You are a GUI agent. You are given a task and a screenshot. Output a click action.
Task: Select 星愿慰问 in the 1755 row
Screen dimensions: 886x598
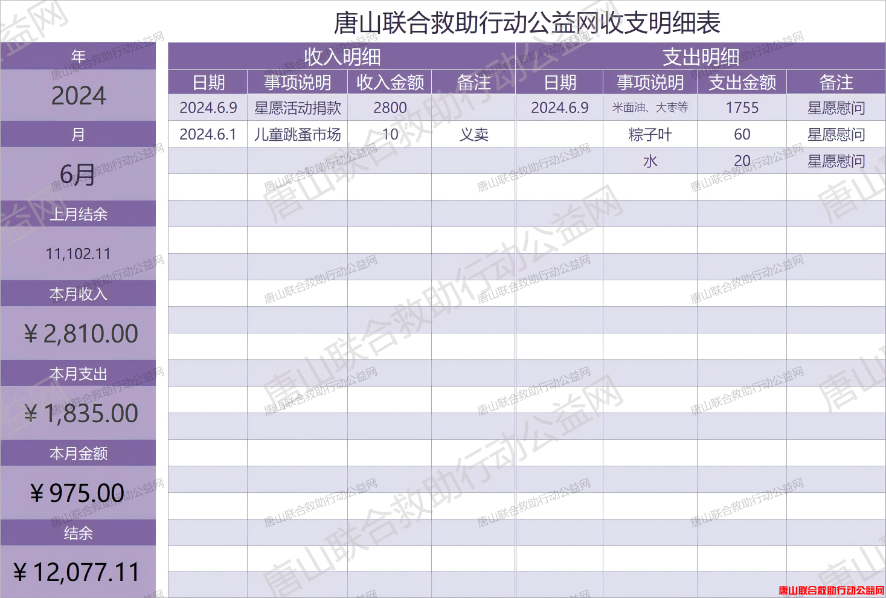point(836,108)
